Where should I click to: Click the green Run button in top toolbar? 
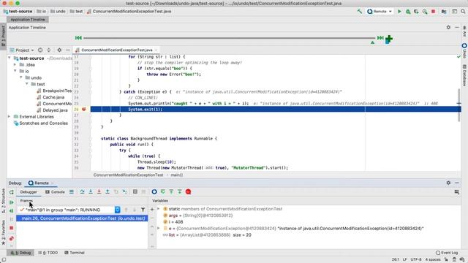coord(399,12)
